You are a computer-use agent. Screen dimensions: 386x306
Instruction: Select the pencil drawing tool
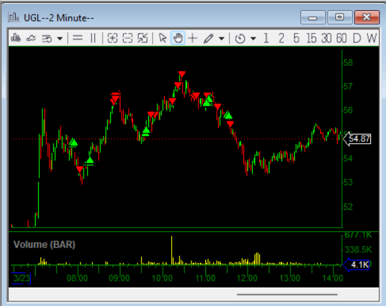coord(209,39)
